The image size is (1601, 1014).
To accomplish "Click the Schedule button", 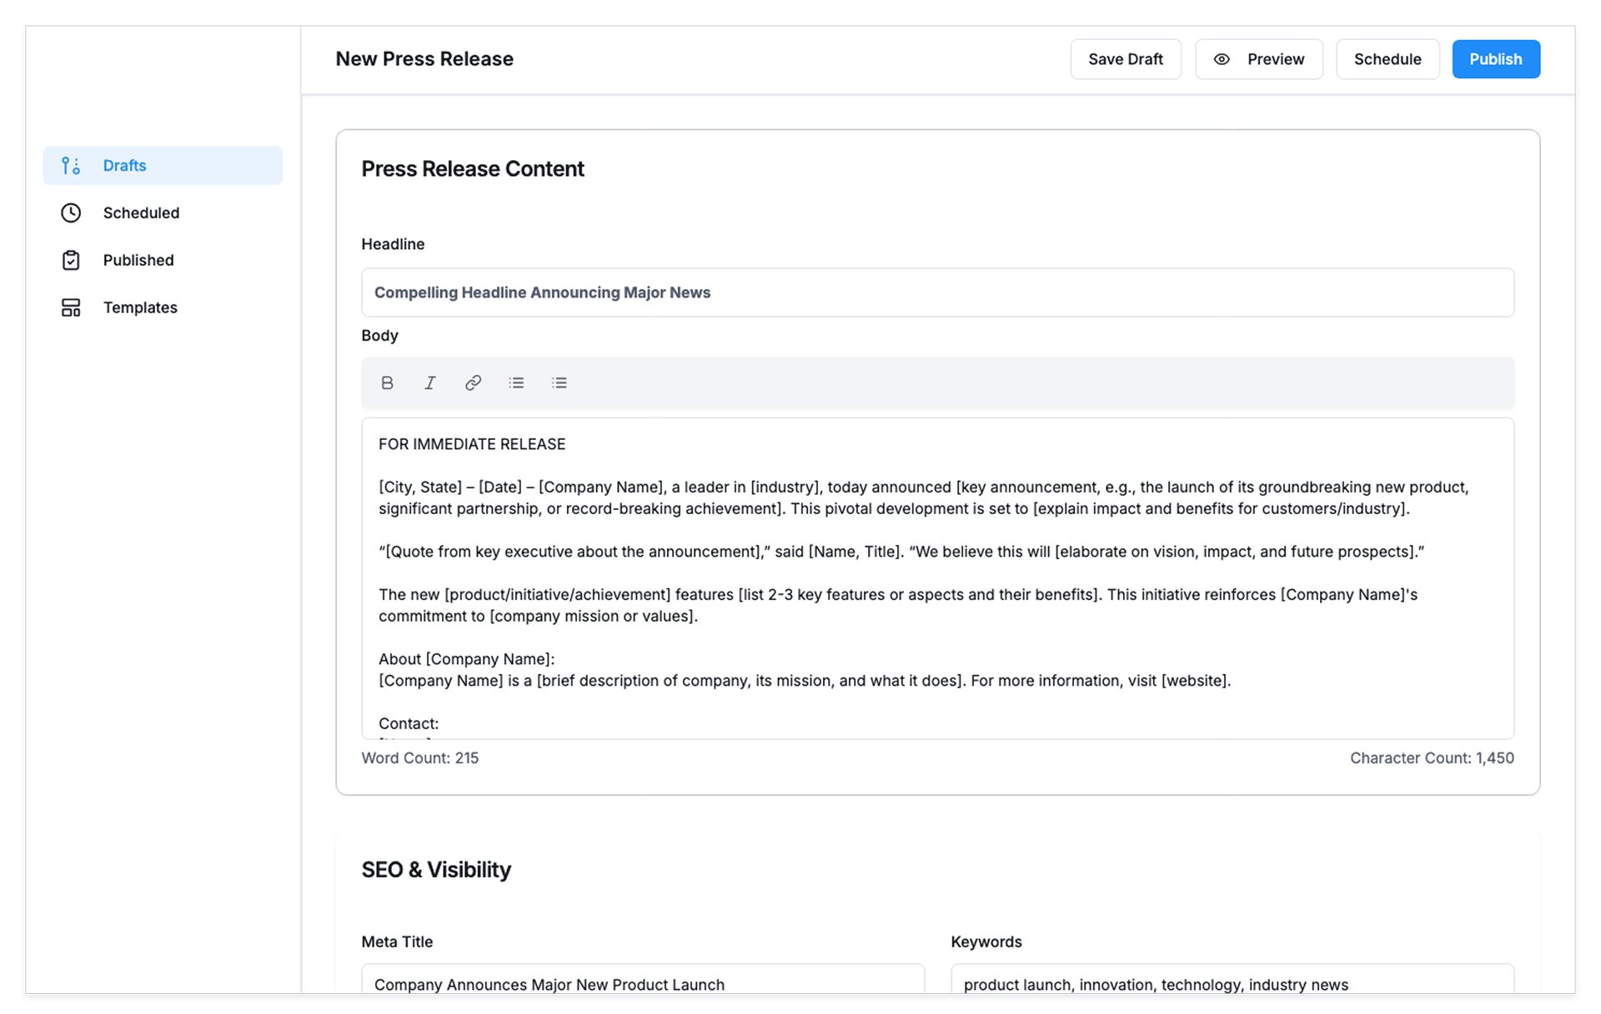I will 1387,59.
